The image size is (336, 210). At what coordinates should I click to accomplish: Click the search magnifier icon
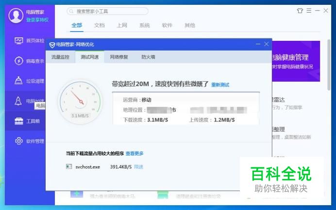(71, 11)
